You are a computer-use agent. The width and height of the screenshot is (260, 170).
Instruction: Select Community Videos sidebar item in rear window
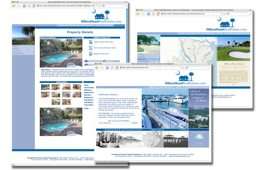point(149,59)
